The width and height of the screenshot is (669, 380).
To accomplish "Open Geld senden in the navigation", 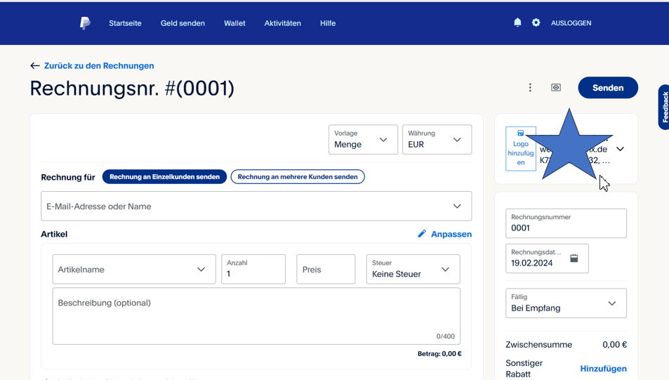I will pyautogui.click(x=183, y=23).
